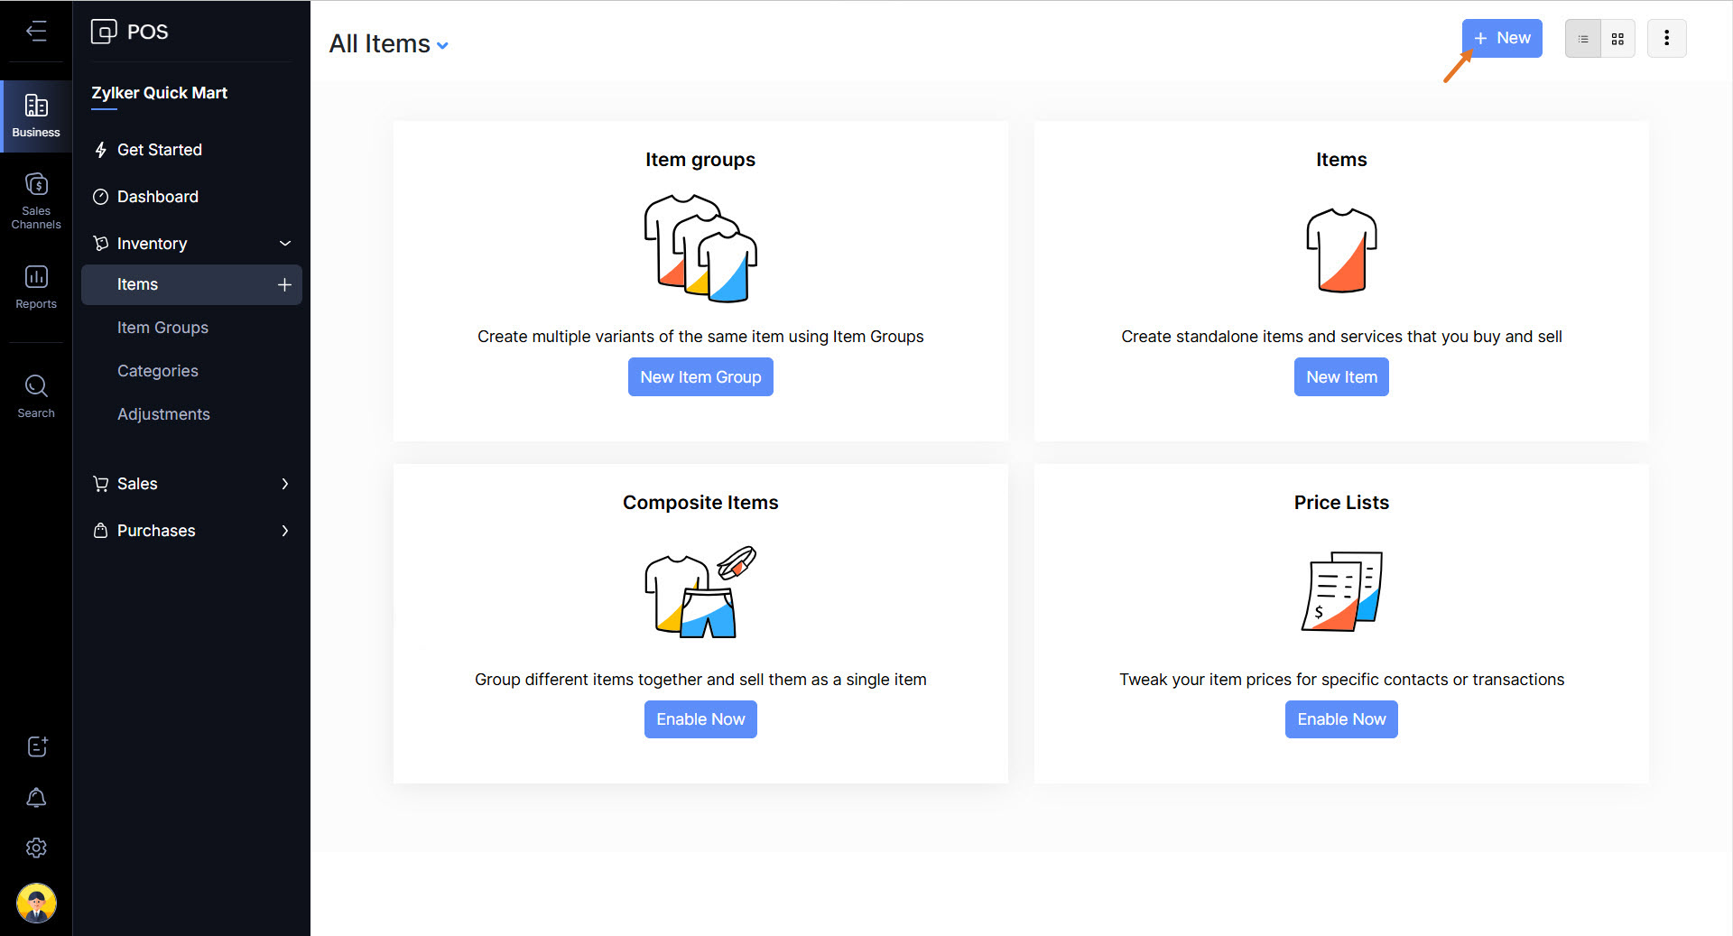Image resolution: width=1733 pixels, height=936 pixels.
Task: Collapse the sidebar with the top-left arrow icon
Action: (36, 32)
